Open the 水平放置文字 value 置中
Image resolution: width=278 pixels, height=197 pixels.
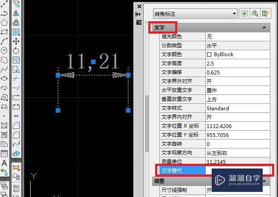[x=238, y=90]
